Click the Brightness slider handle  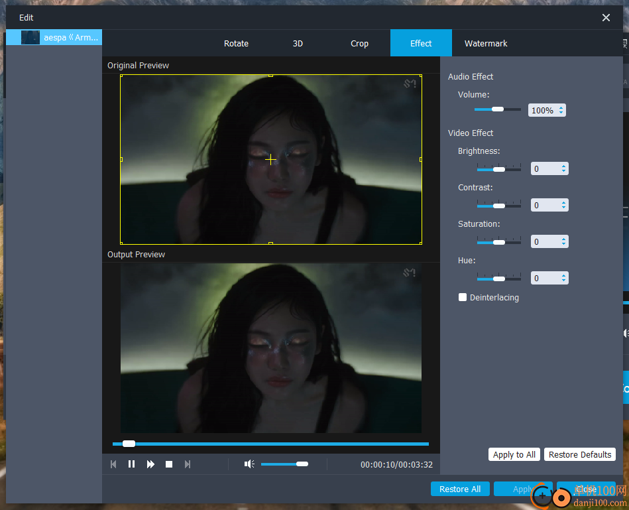click(x=498, y=170)
